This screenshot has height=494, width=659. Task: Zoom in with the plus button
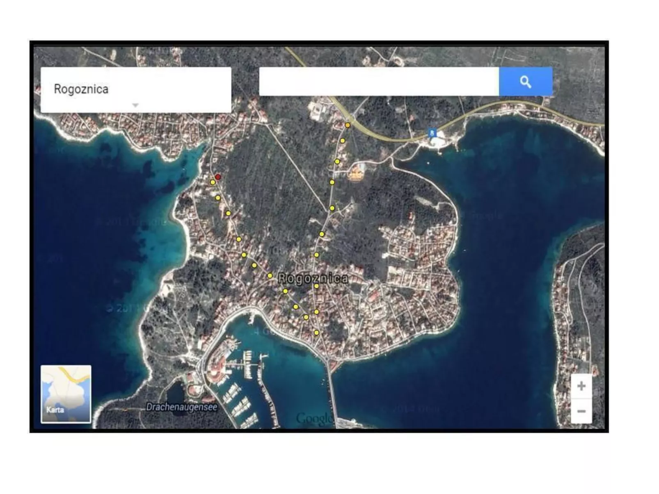point(581,386)
